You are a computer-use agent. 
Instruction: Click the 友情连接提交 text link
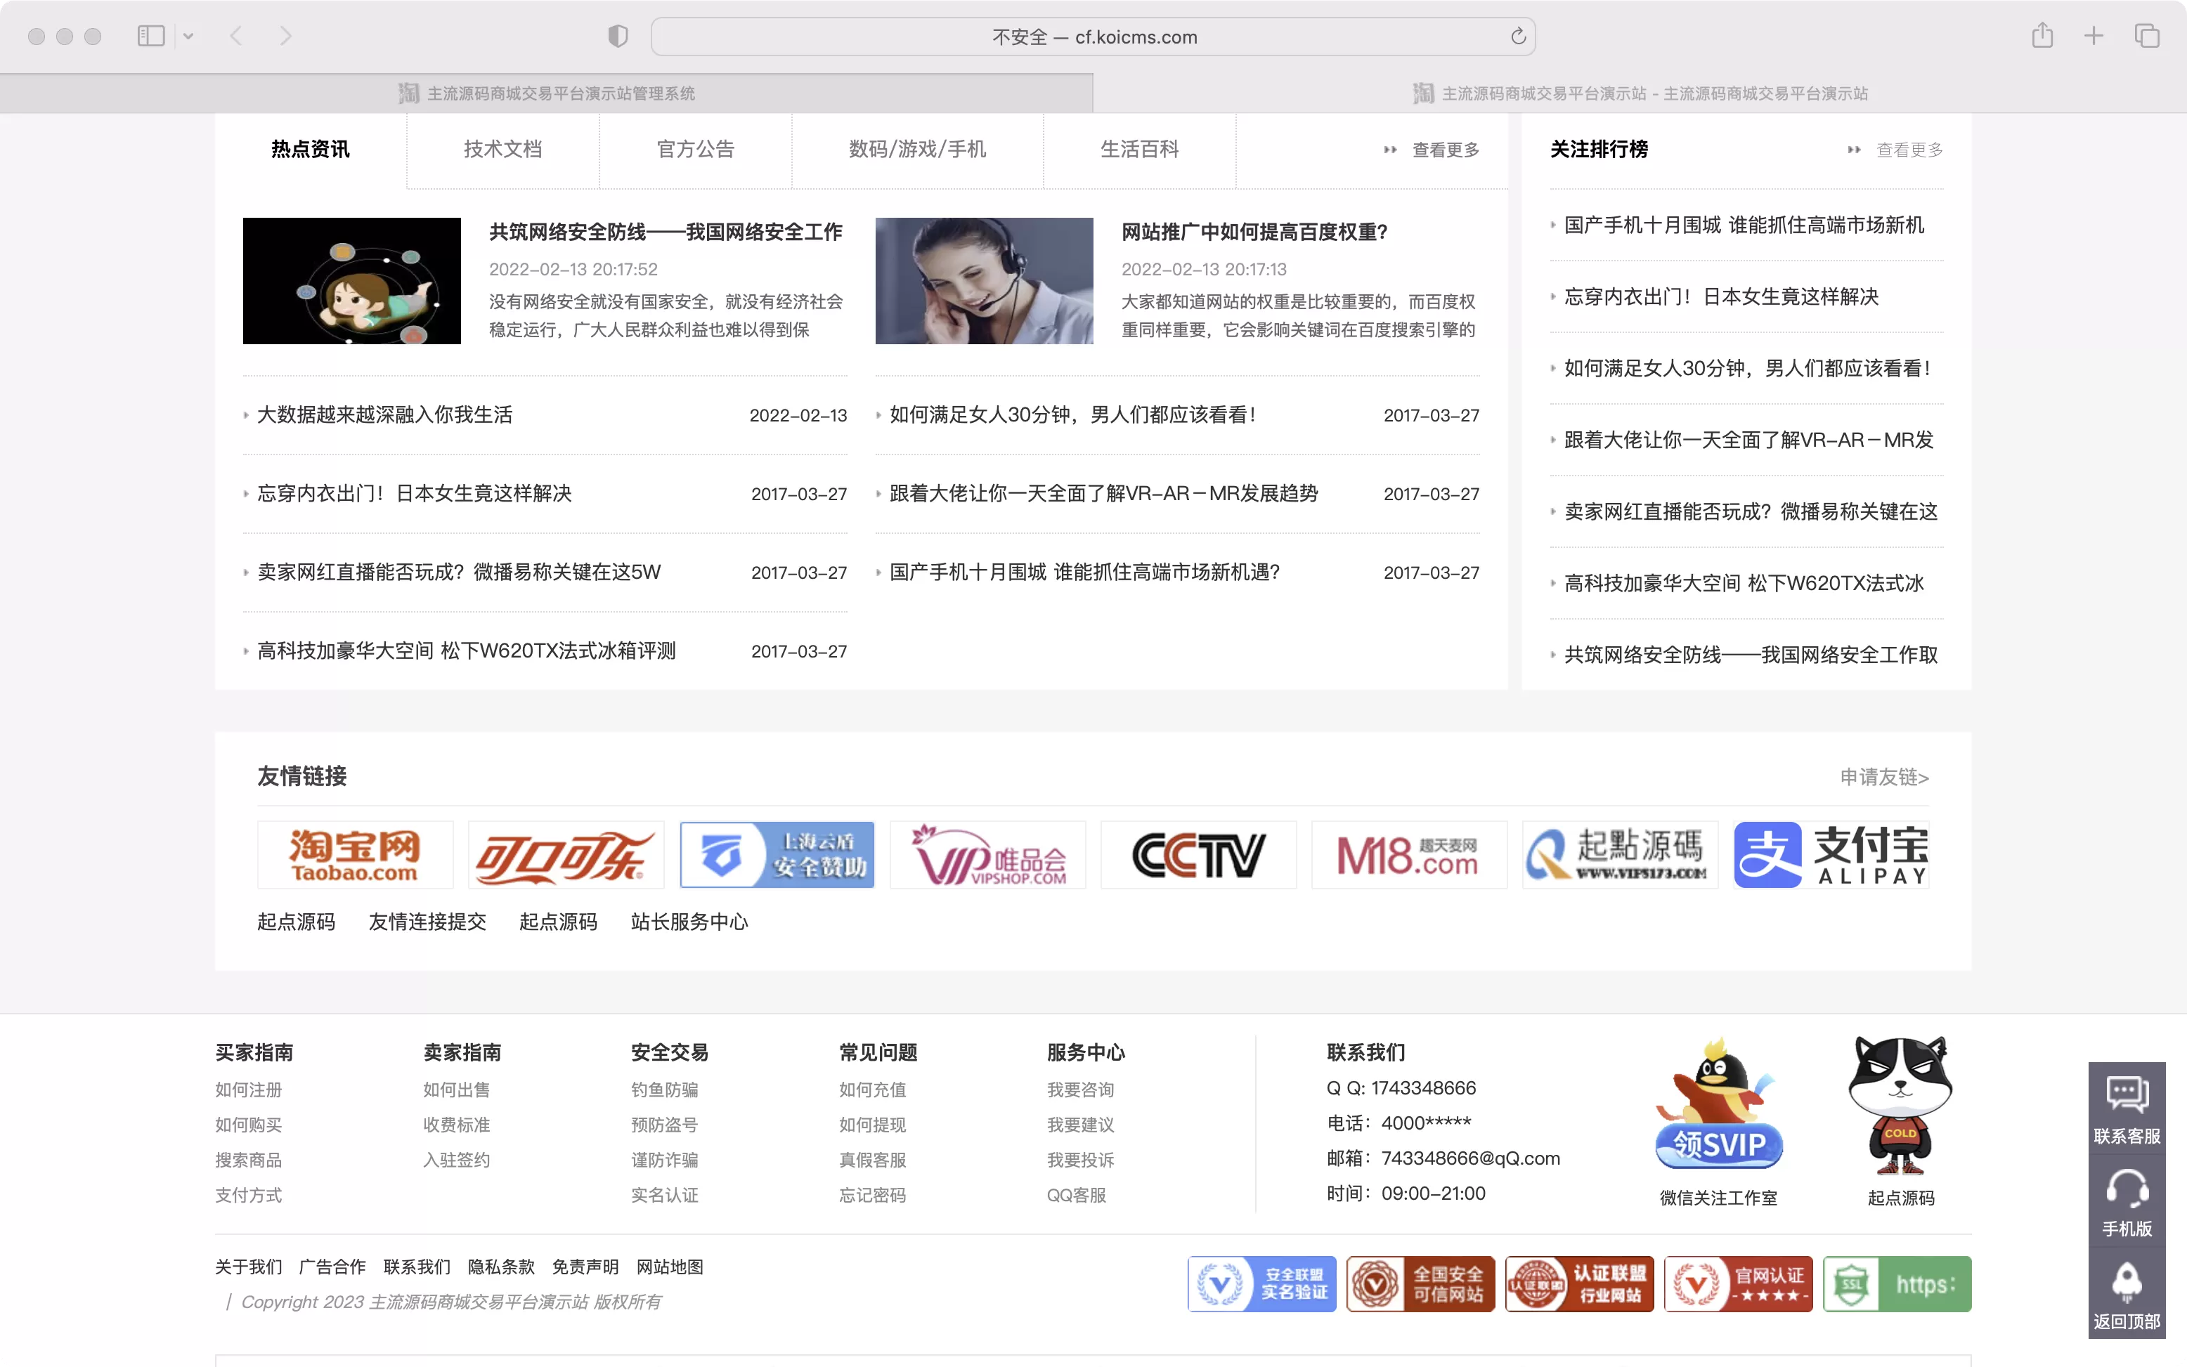coord(427,922)
